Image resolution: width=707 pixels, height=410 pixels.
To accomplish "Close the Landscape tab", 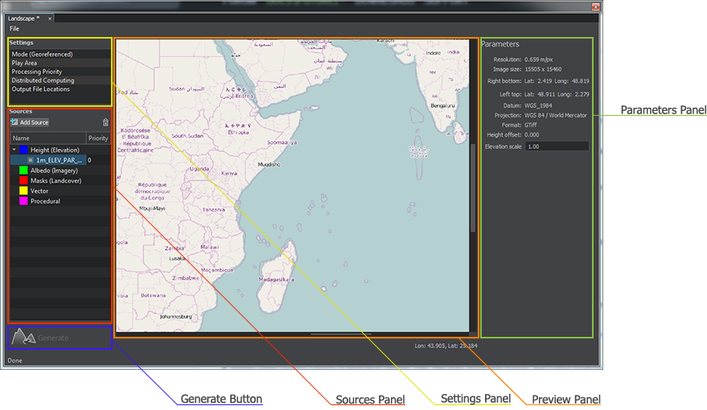I will coord(49,18).
